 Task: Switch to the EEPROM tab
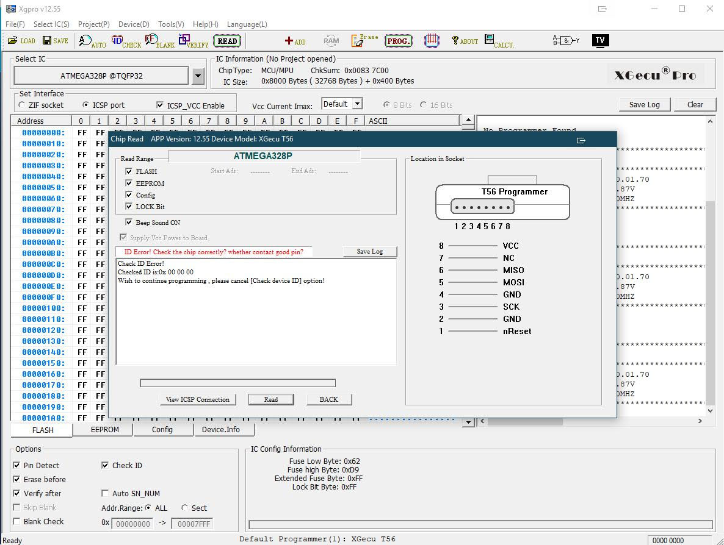point(104,430)
